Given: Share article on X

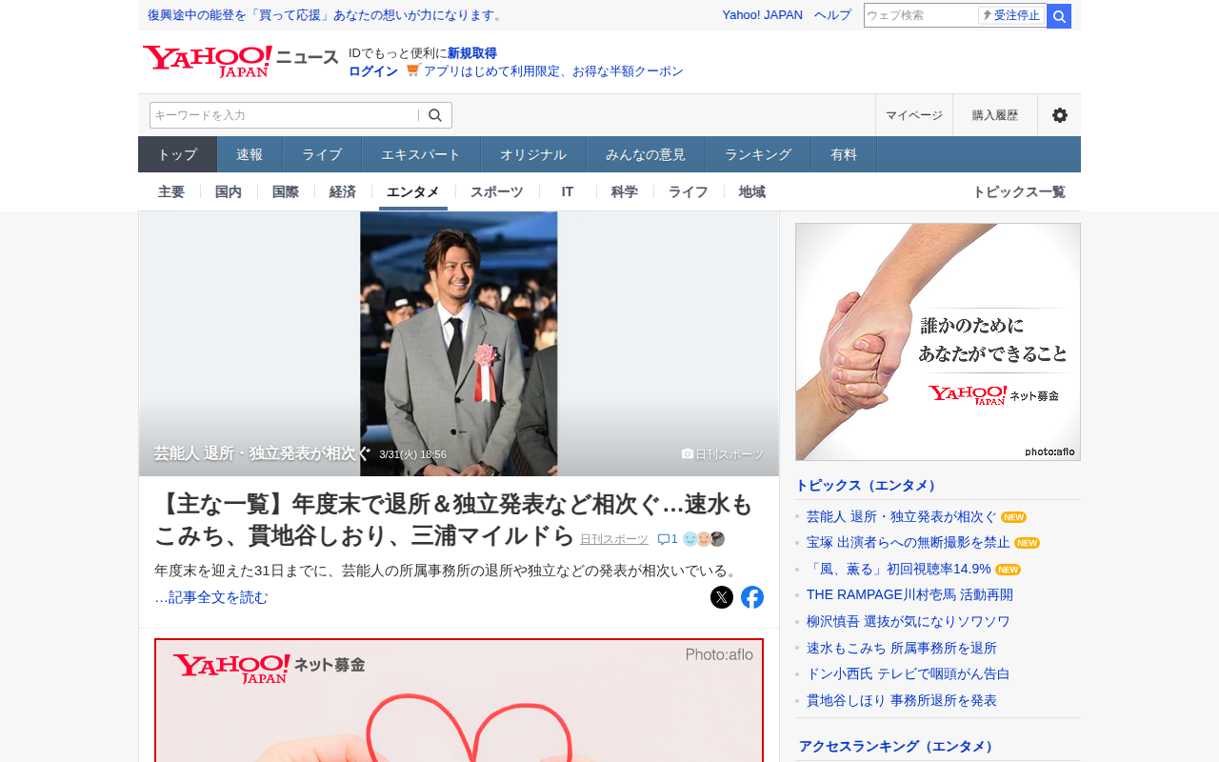Looking at the screenshot, I should (x=722, y=597).
